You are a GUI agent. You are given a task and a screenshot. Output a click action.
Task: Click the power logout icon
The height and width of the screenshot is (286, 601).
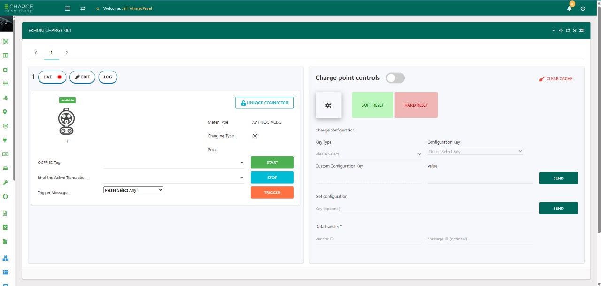583,8
